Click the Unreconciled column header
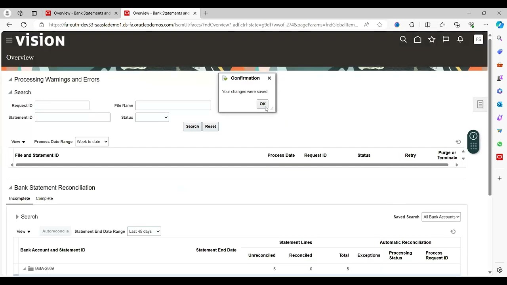507x285 pixels. [x=262, y=255]
